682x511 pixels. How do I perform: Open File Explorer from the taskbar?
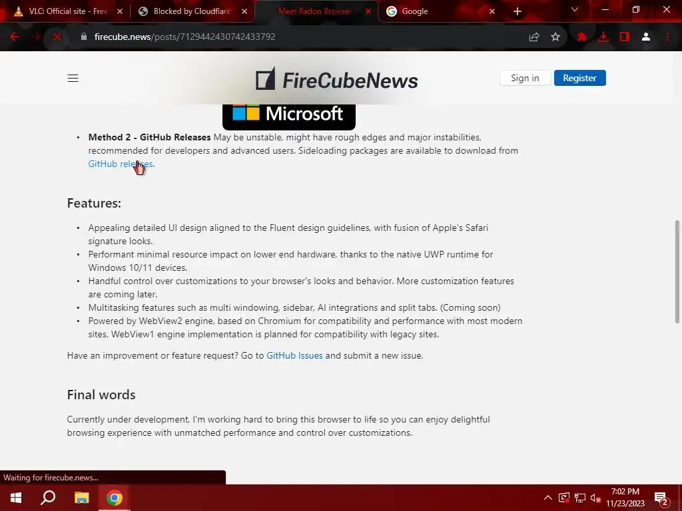pyautogui.click(x=81, y=498)
